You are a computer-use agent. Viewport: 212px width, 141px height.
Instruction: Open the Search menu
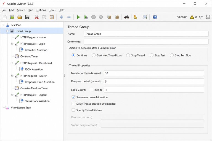click(21, 10)
